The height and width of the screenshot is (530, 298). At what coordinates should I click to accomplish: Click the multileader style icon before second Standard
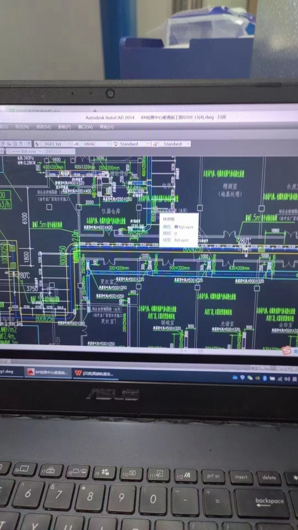[155, 144]
